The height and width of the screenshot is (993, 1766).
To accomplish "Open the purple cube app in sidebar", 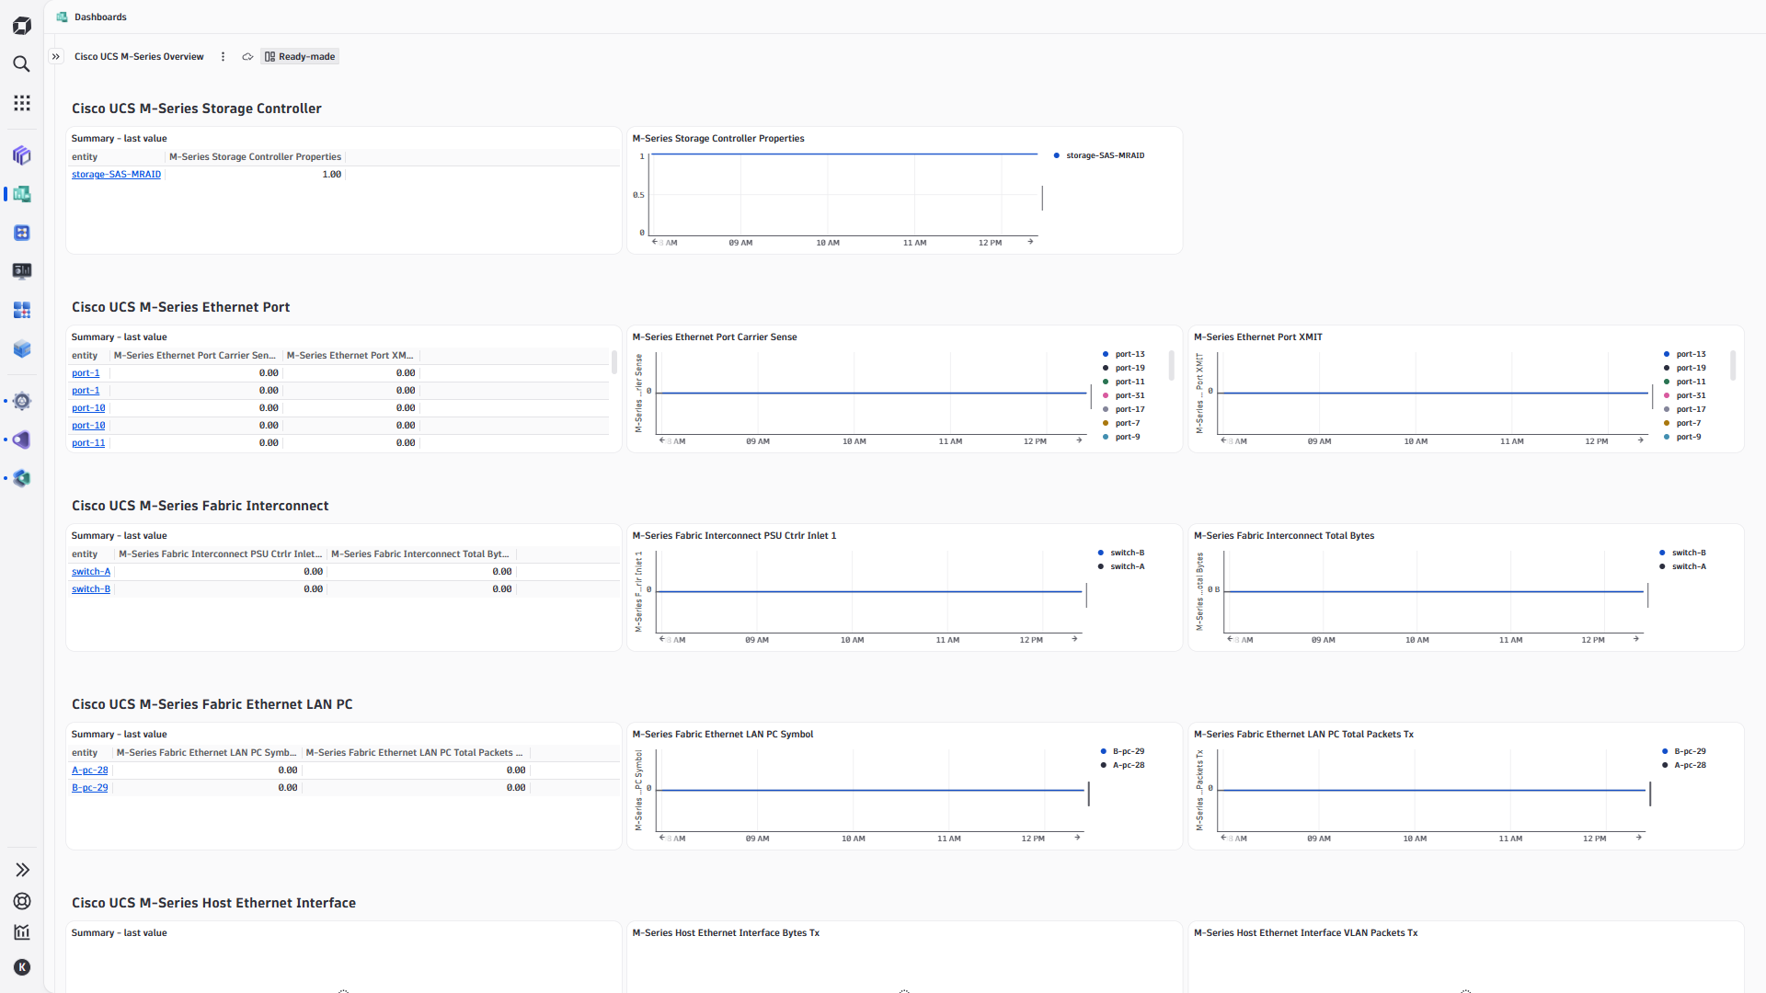I will click(22, 155).
